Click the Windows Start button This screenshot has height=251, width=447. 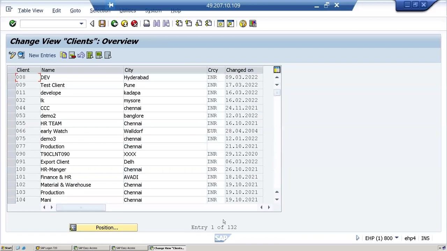pos(7,248)
